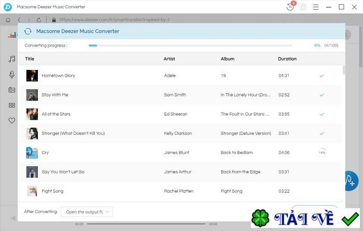Open the hamburger menu icon
The image size is (363, 231).
click(316, 7)
